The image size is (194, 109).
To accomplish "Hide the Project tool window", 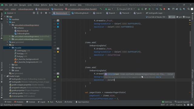I will point(50,13).
